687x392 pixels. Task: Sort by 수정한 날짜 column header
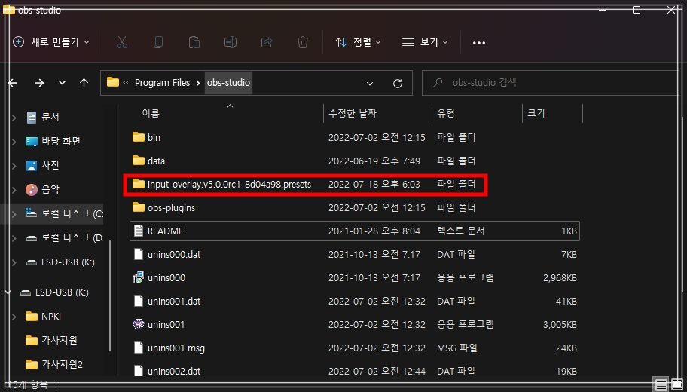(x=353, y=113)
